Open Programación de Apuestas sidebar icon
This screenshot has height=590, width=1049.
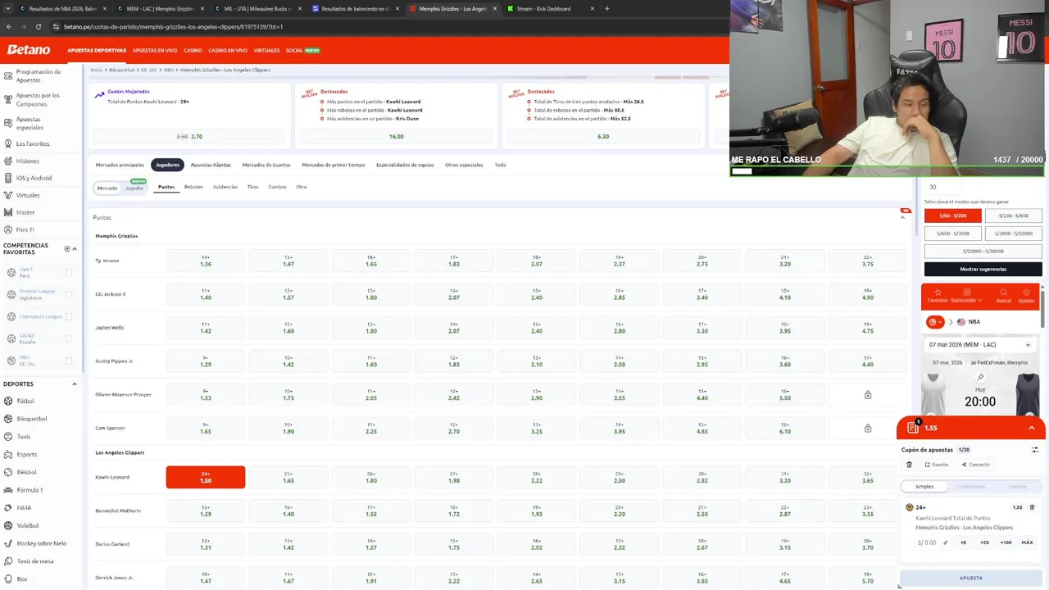pyautogui.click(x=7, y=75)
